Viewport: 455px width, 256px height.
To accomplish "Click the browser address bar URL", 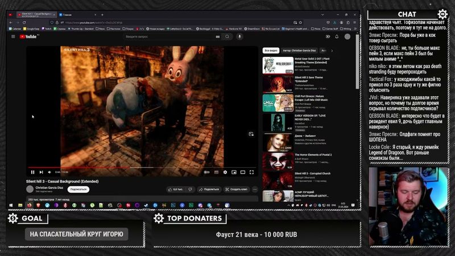I will coord(94,22).
